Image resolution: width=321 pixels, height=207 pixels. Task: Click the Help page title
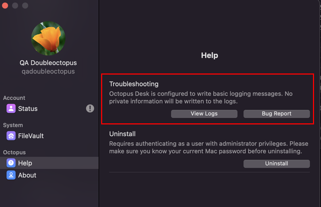209,55
